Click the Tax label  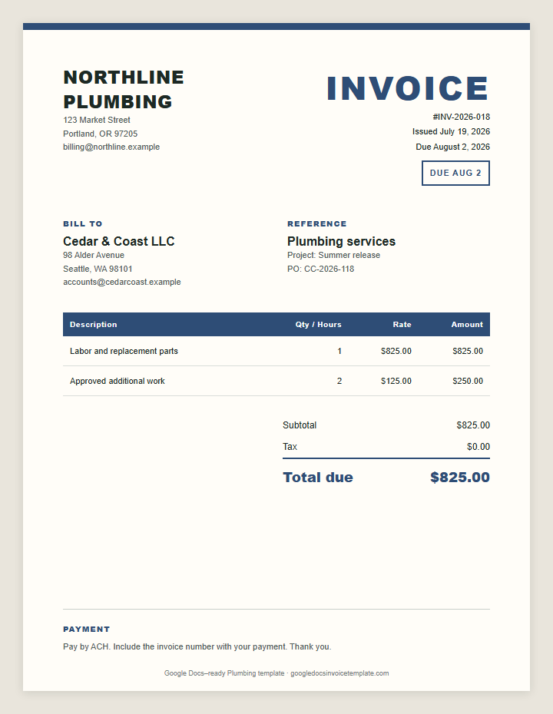coord(290,447)
